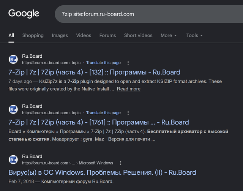Click the forum.ru-board.com › topic URL of the [132] result
This screenshot has height=191, width=243.
pyautogui.click(x=51, y=63)
